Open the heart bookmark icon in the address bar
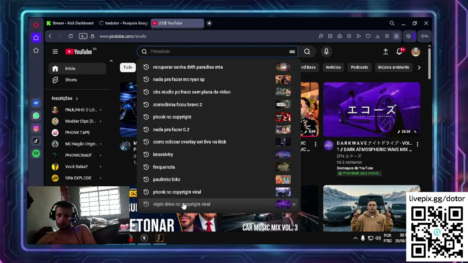Image resolution: width=468 pixels, height=263 pixels. click(368, 36)
